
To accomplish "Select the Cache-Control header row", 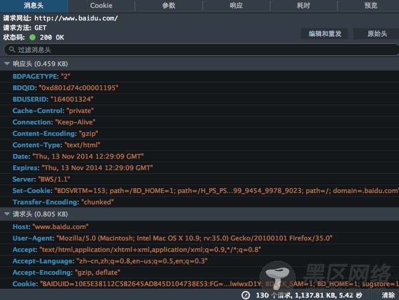I will (199, 111).
